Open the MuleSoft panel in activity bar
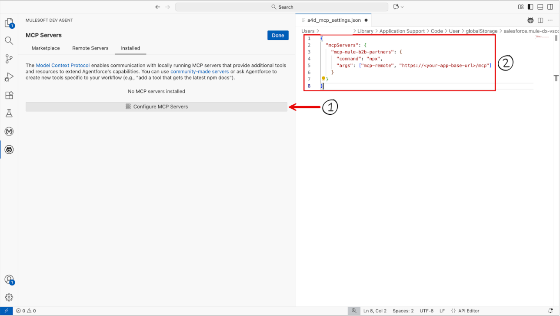 [9, 131]
